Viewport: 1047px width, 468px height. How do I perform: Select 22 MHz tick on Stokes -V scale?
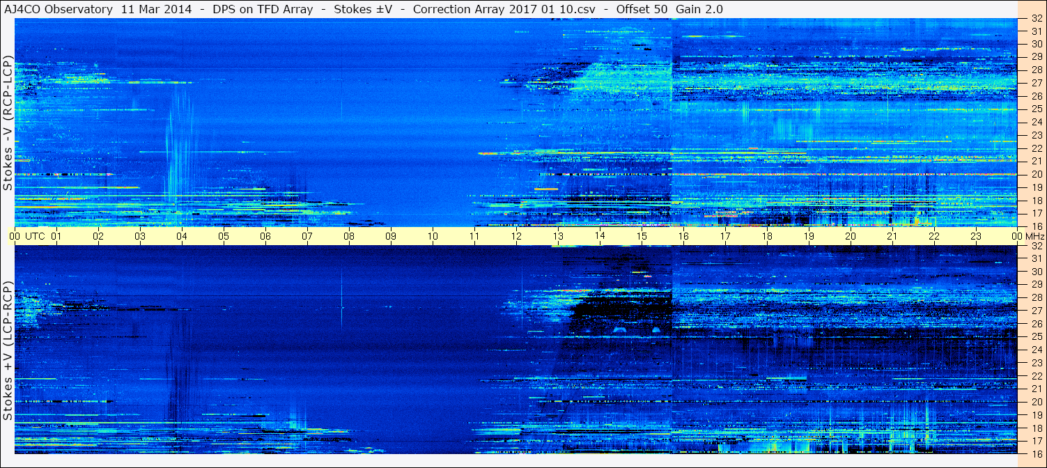(1037, 148)
